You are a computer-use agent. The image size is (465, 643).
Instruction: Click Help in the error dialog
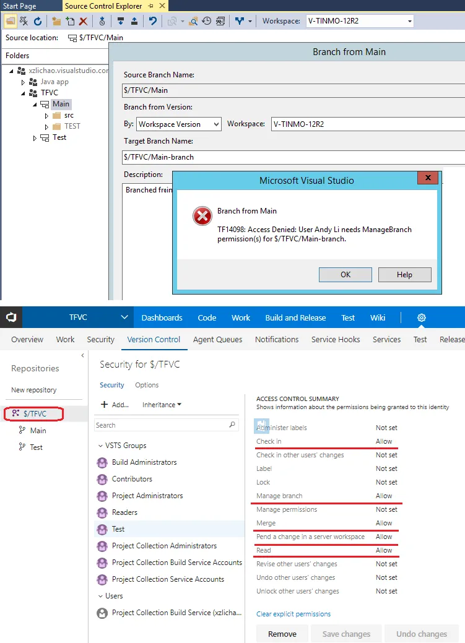[404, 275]
